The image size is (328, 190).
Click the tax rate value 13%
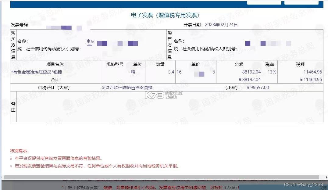272,72
